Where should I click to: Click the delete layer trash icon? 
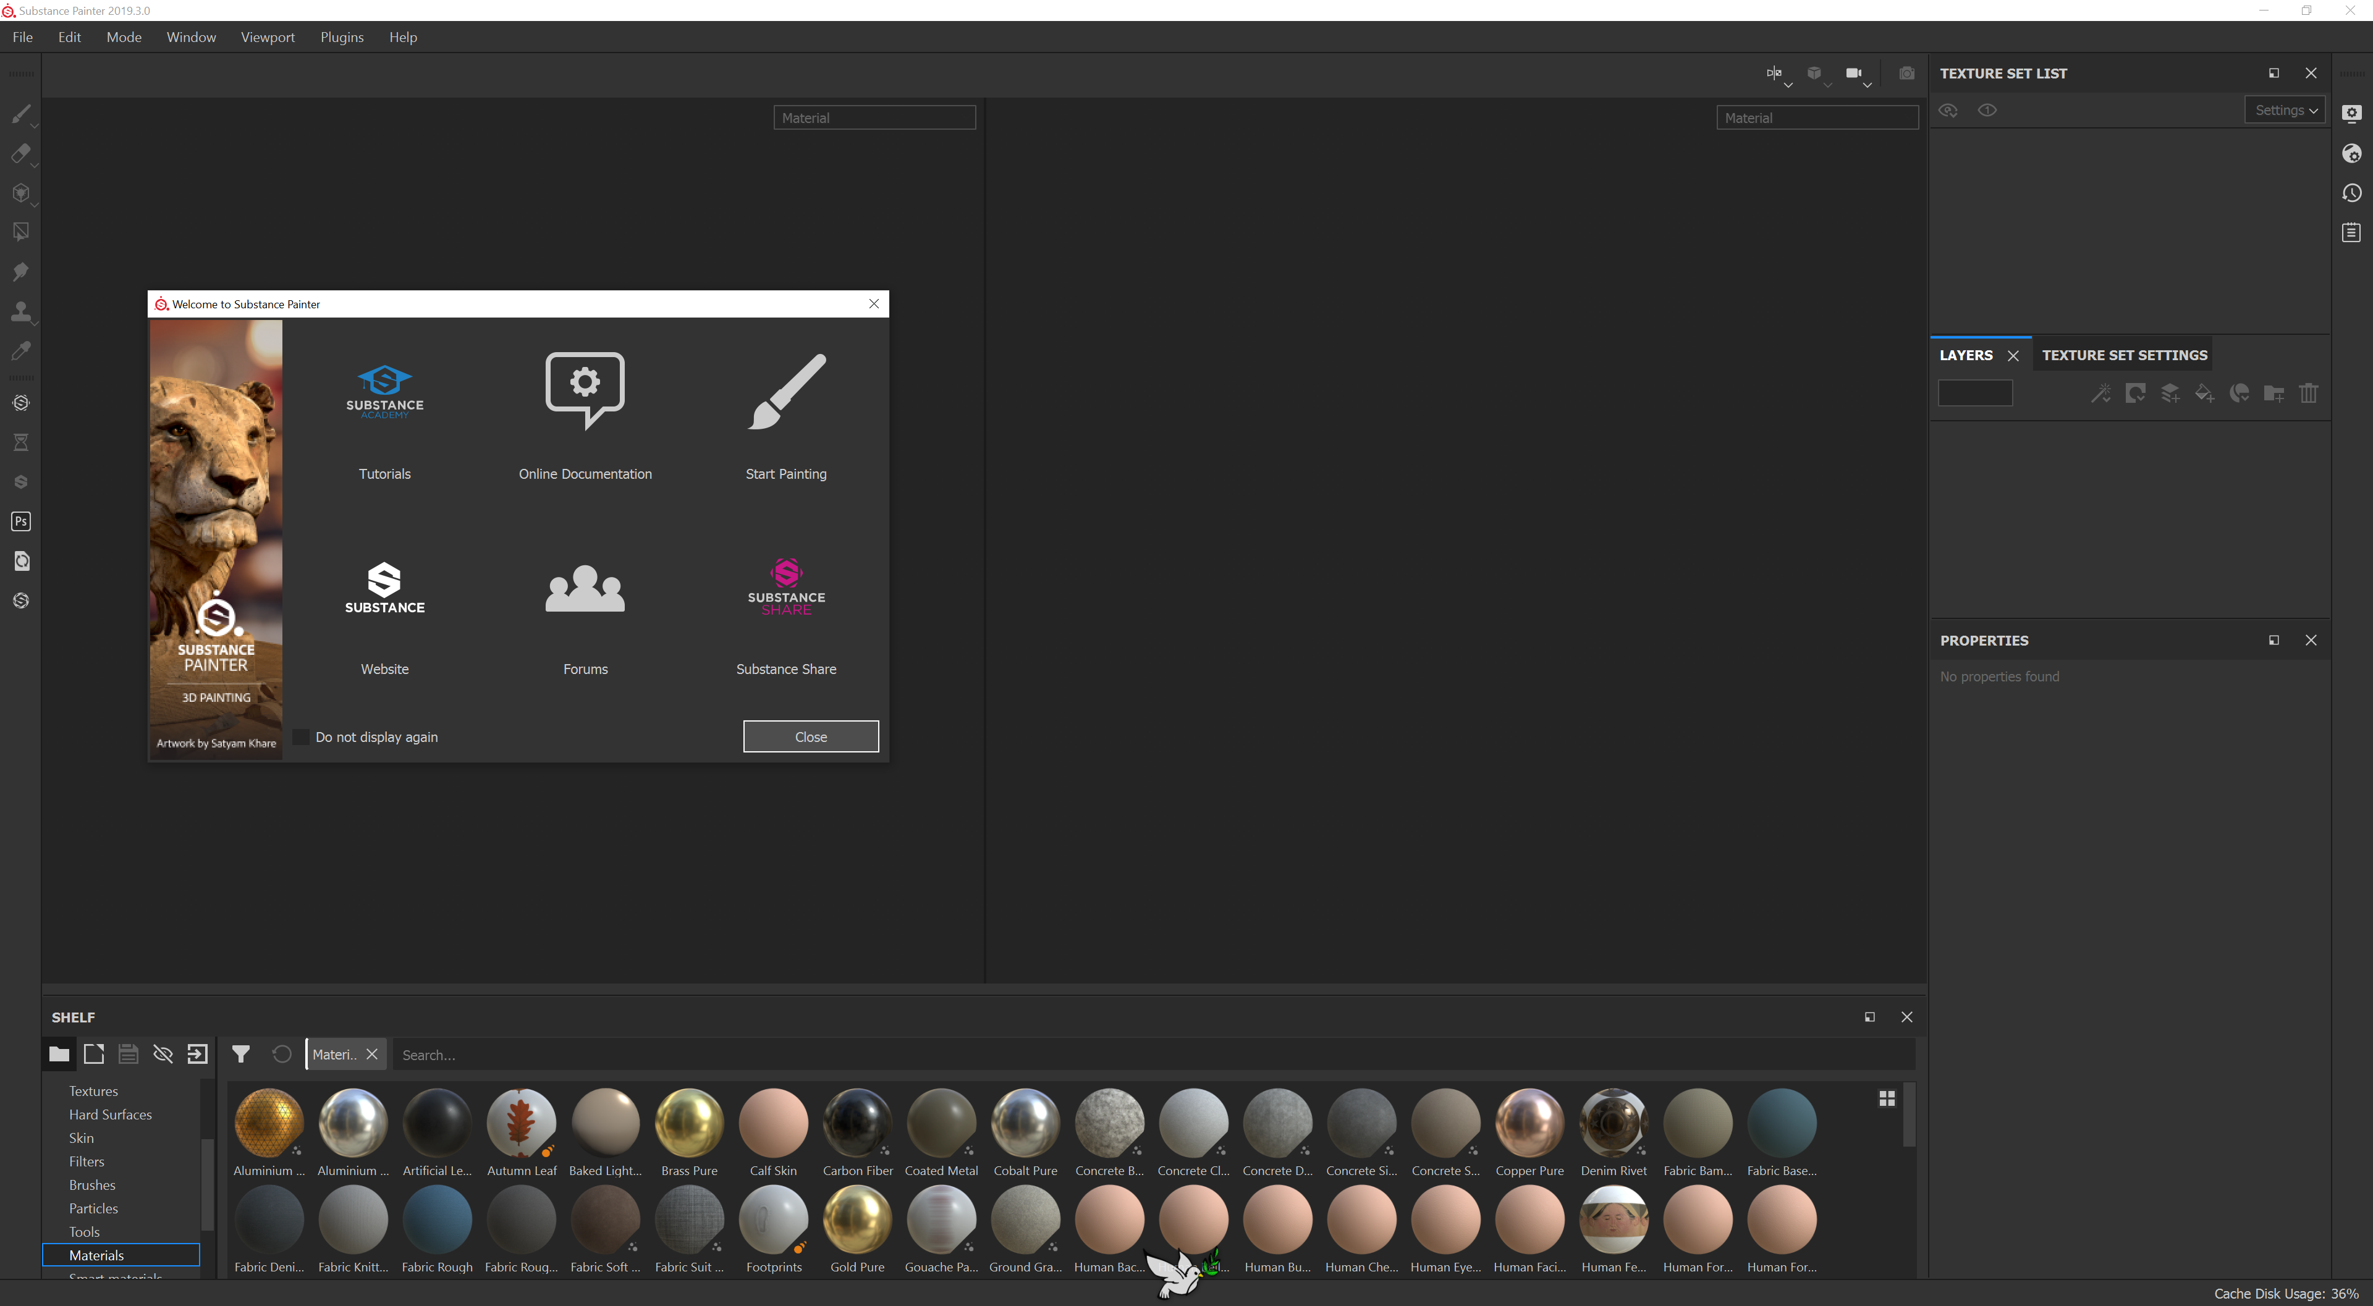[x=2309, y=394]
